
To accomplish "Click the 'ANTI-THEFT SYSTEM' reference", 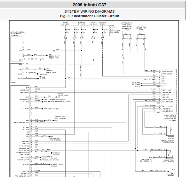I will point(51,109).
